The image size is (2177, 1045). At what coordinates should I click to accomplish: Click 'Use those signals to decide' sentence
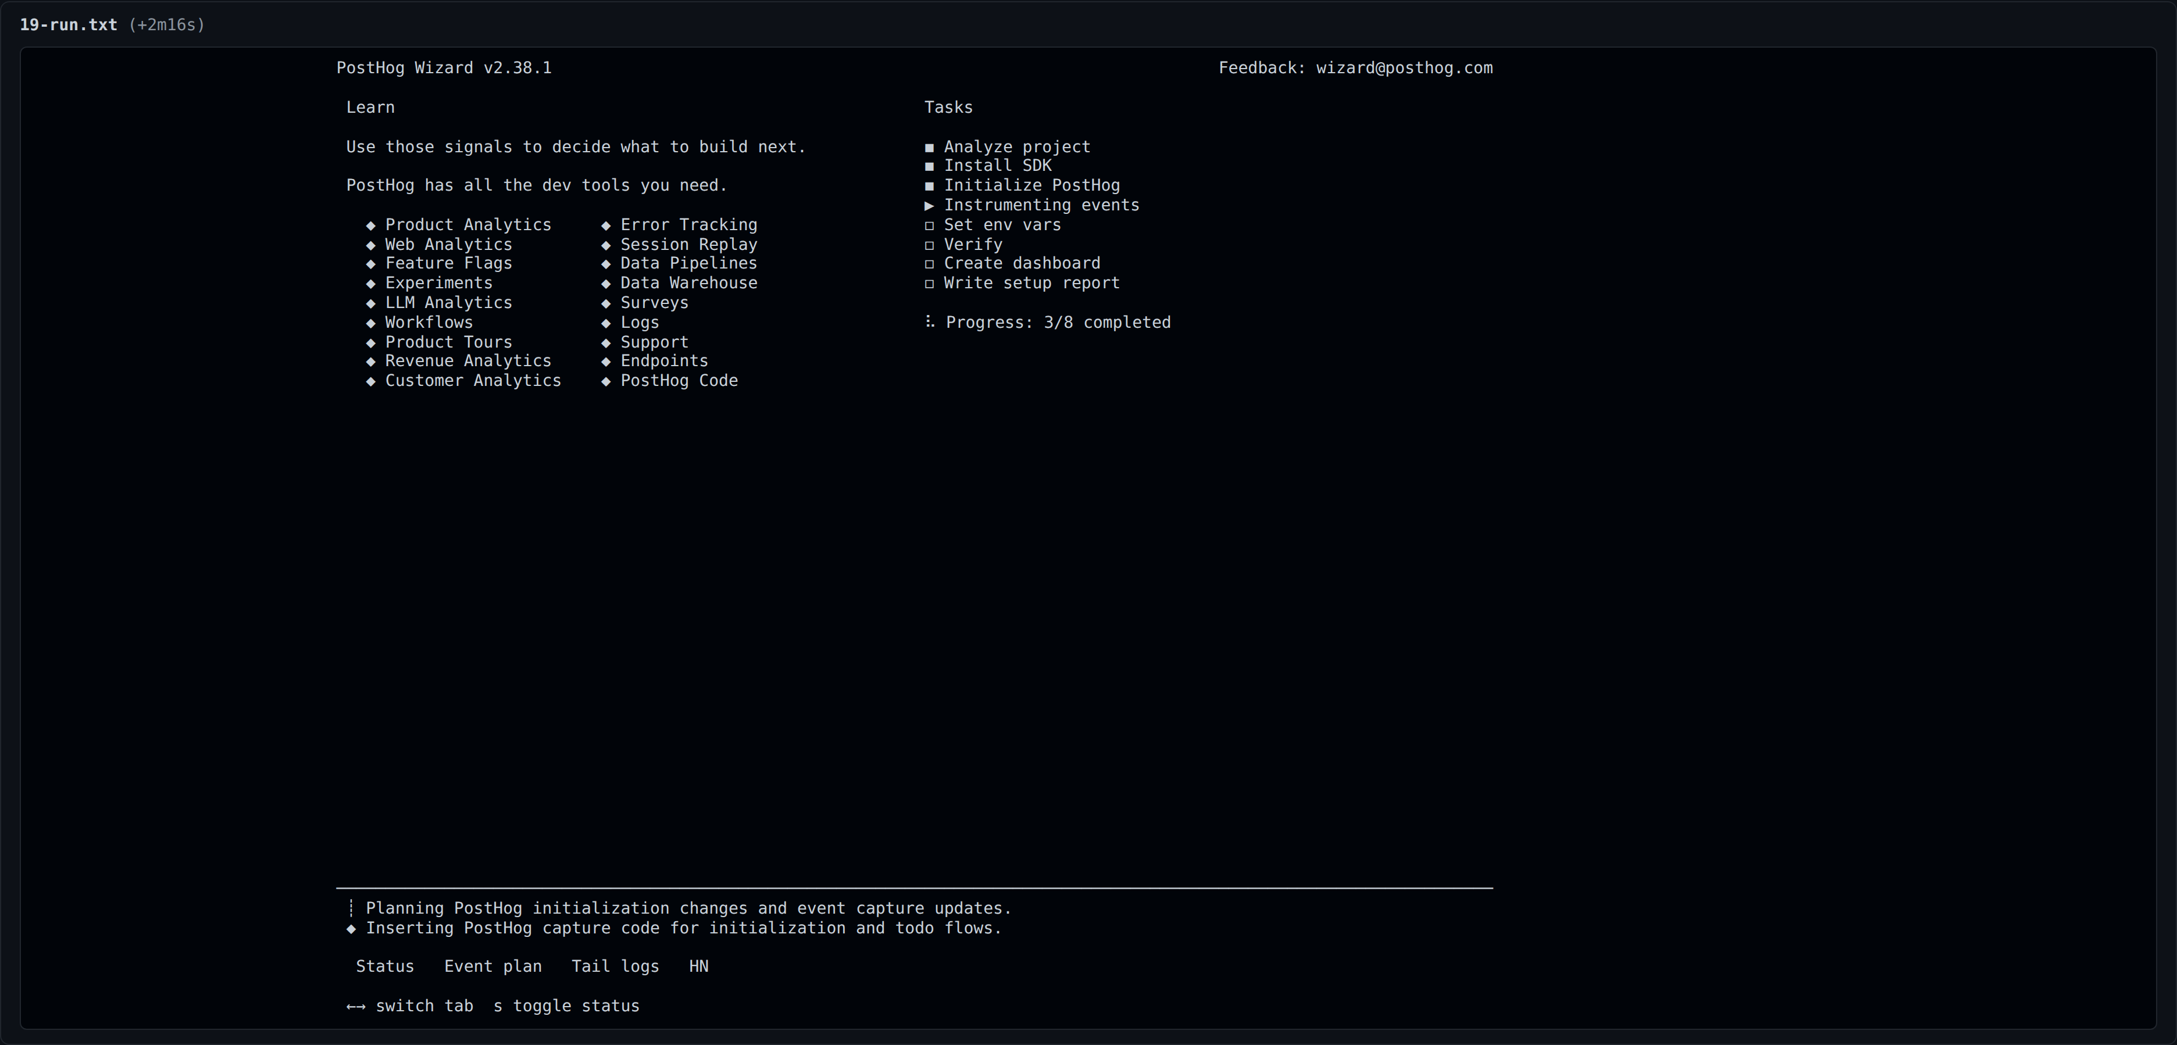pos(576,147)
